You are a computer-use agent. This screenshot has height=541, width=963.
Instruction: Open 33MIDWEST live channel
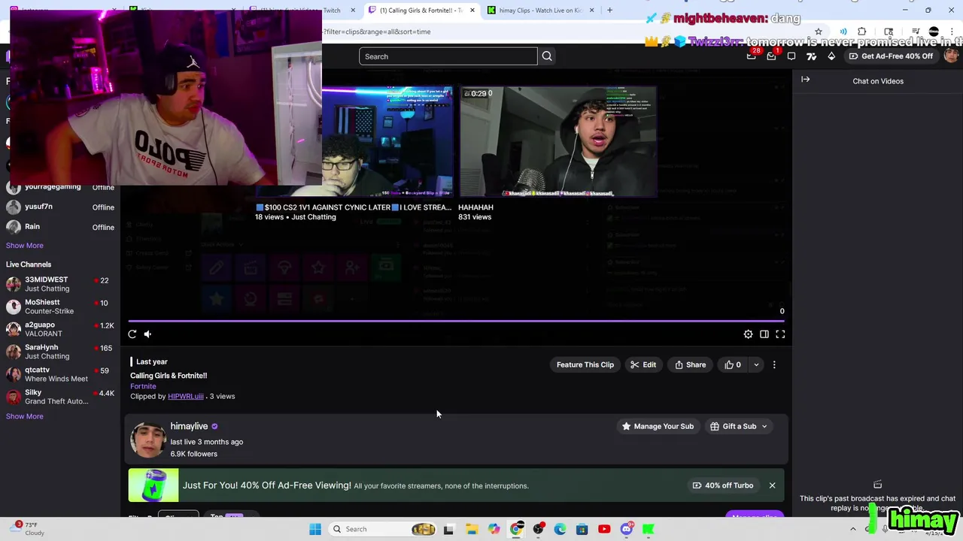coord(60,284)
